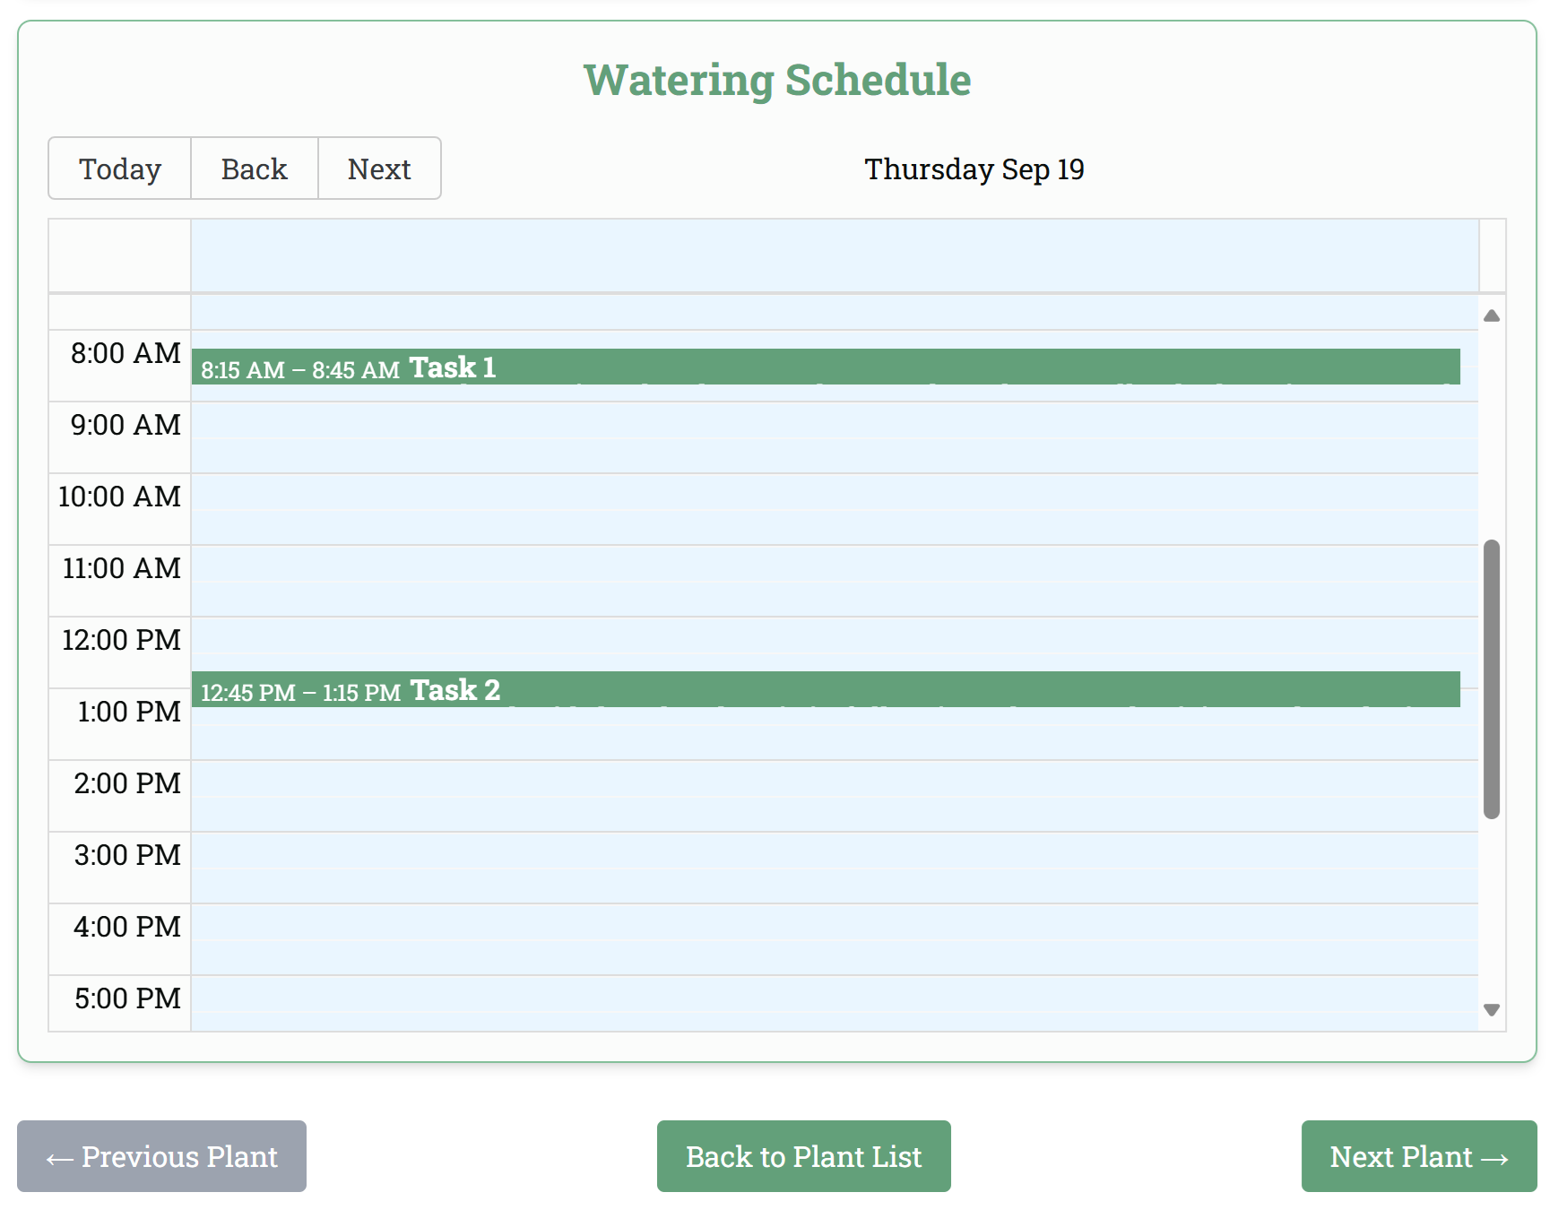Open the Task 1 event
Screen dimensions: 1558x1227
click(x=825, y=367)
